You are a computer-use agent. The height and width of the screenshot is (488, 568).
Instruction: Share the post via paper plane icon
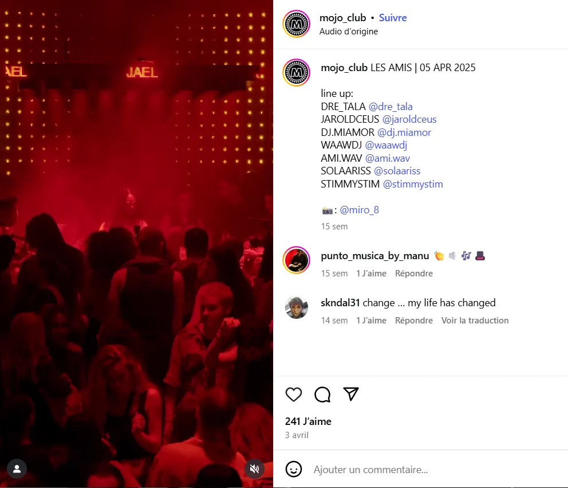pos(350,394)
